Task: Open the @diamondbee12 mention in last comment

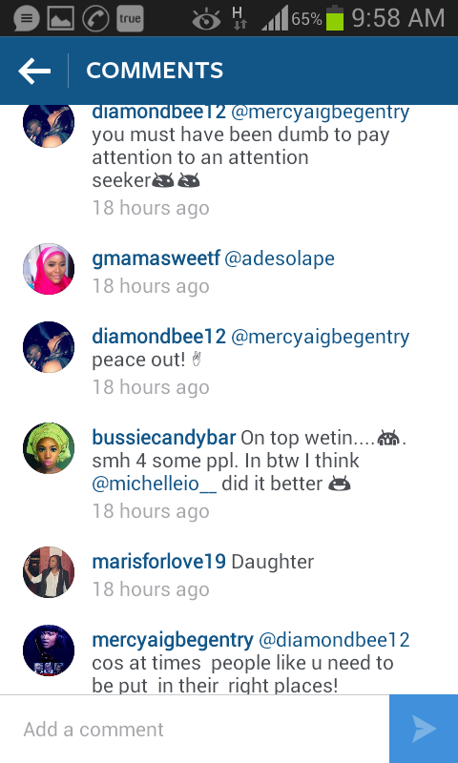Action: pyautogui.click(x=334, y=640)
